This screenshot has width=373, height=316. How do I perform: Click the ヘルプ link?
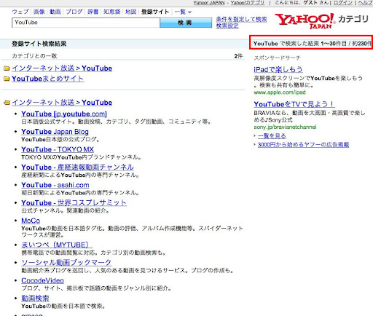365,3
